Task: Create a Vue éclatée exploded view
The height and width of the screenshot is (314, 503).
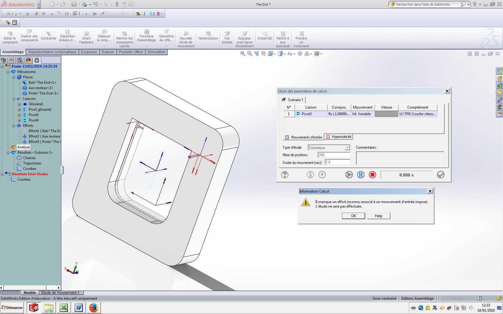Action: click(227, 38)
